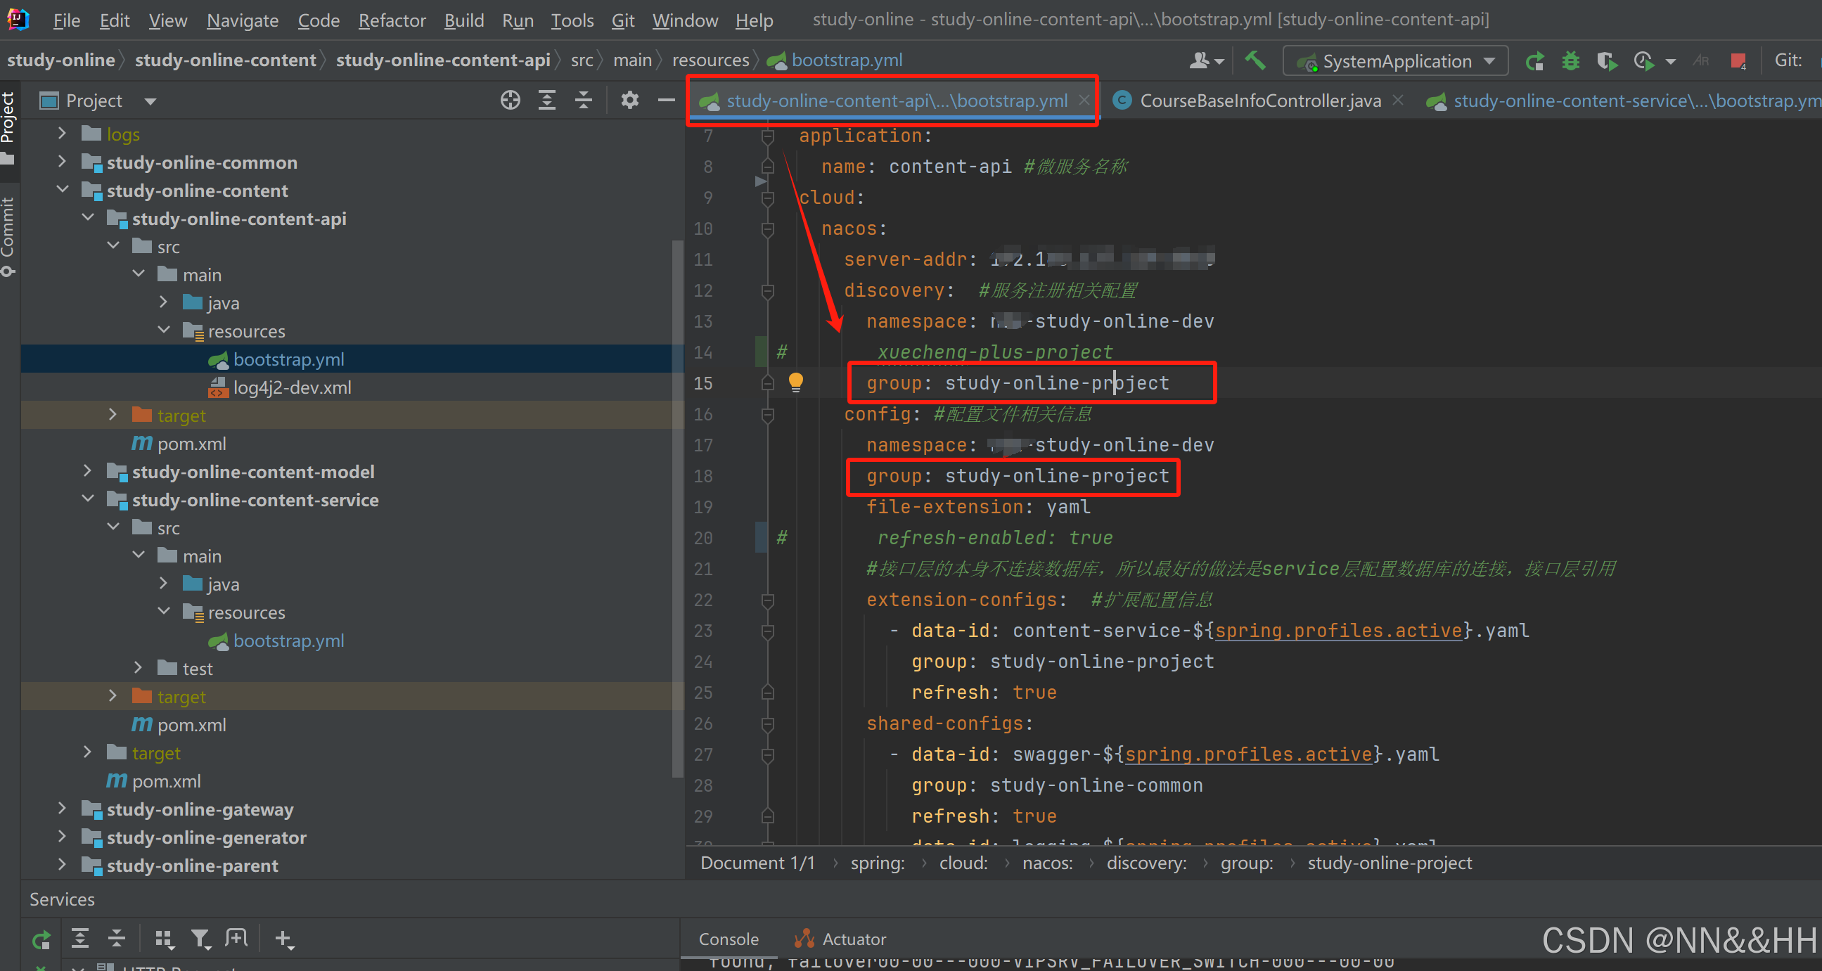Image resolution: width=1822 pixels, height=971 pixels.
Task: Click the yellow lightbulb intention icon
Action: [x=796, y=382]
